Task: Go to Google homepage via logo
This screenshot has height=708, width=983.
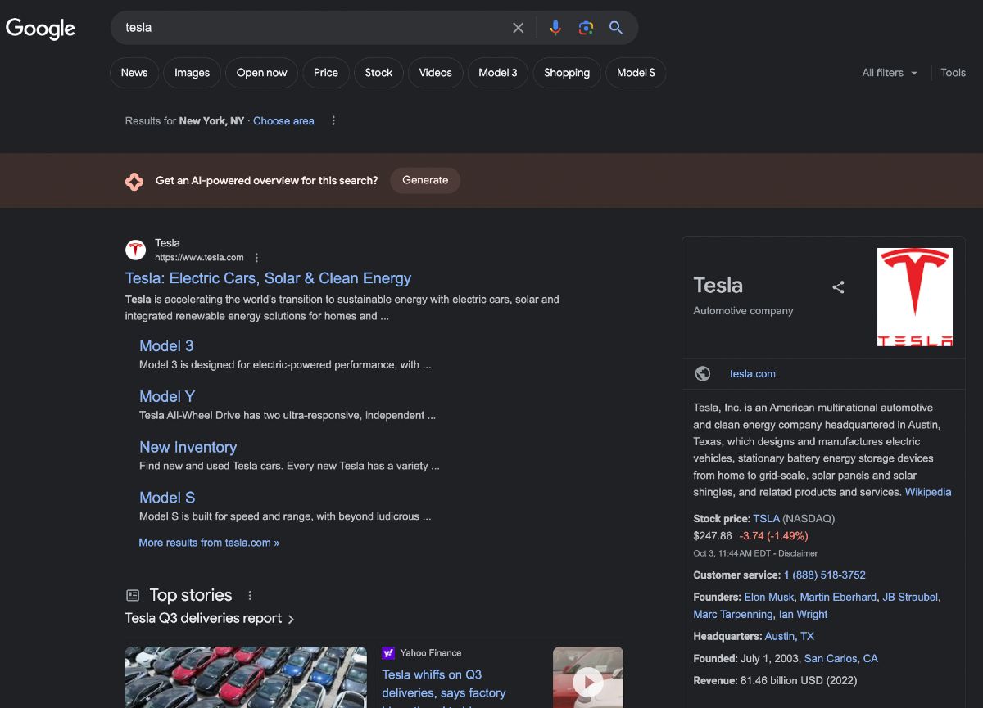Action: point(41,29)
